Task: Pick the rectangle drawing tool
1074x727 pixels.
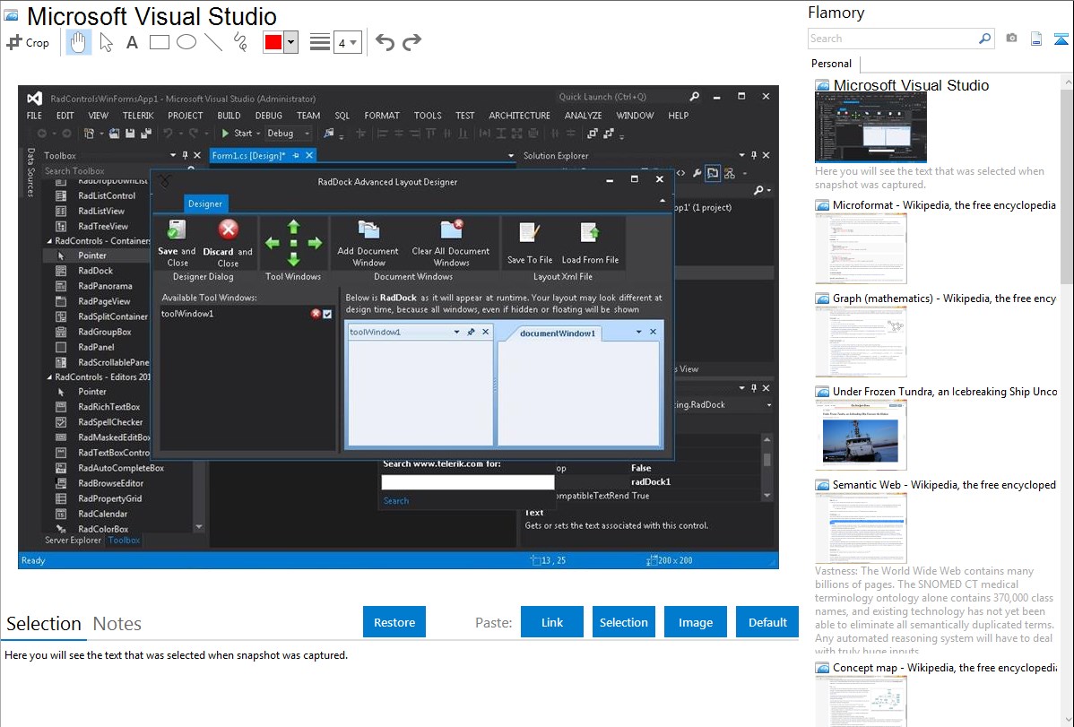Action: [159, 42]
